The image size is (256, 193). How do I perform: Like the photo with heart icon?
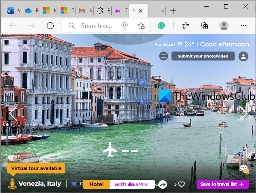(x=181, y=184)
